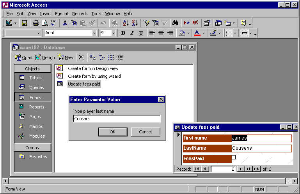Open Fill/Back Color dropdown arrow
This screenshot has width=300, height=194.
188,33
